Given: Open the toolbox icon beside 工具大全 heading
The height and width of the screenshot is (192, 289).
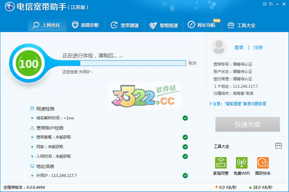Looking at the screenshot, I should 278,146.
